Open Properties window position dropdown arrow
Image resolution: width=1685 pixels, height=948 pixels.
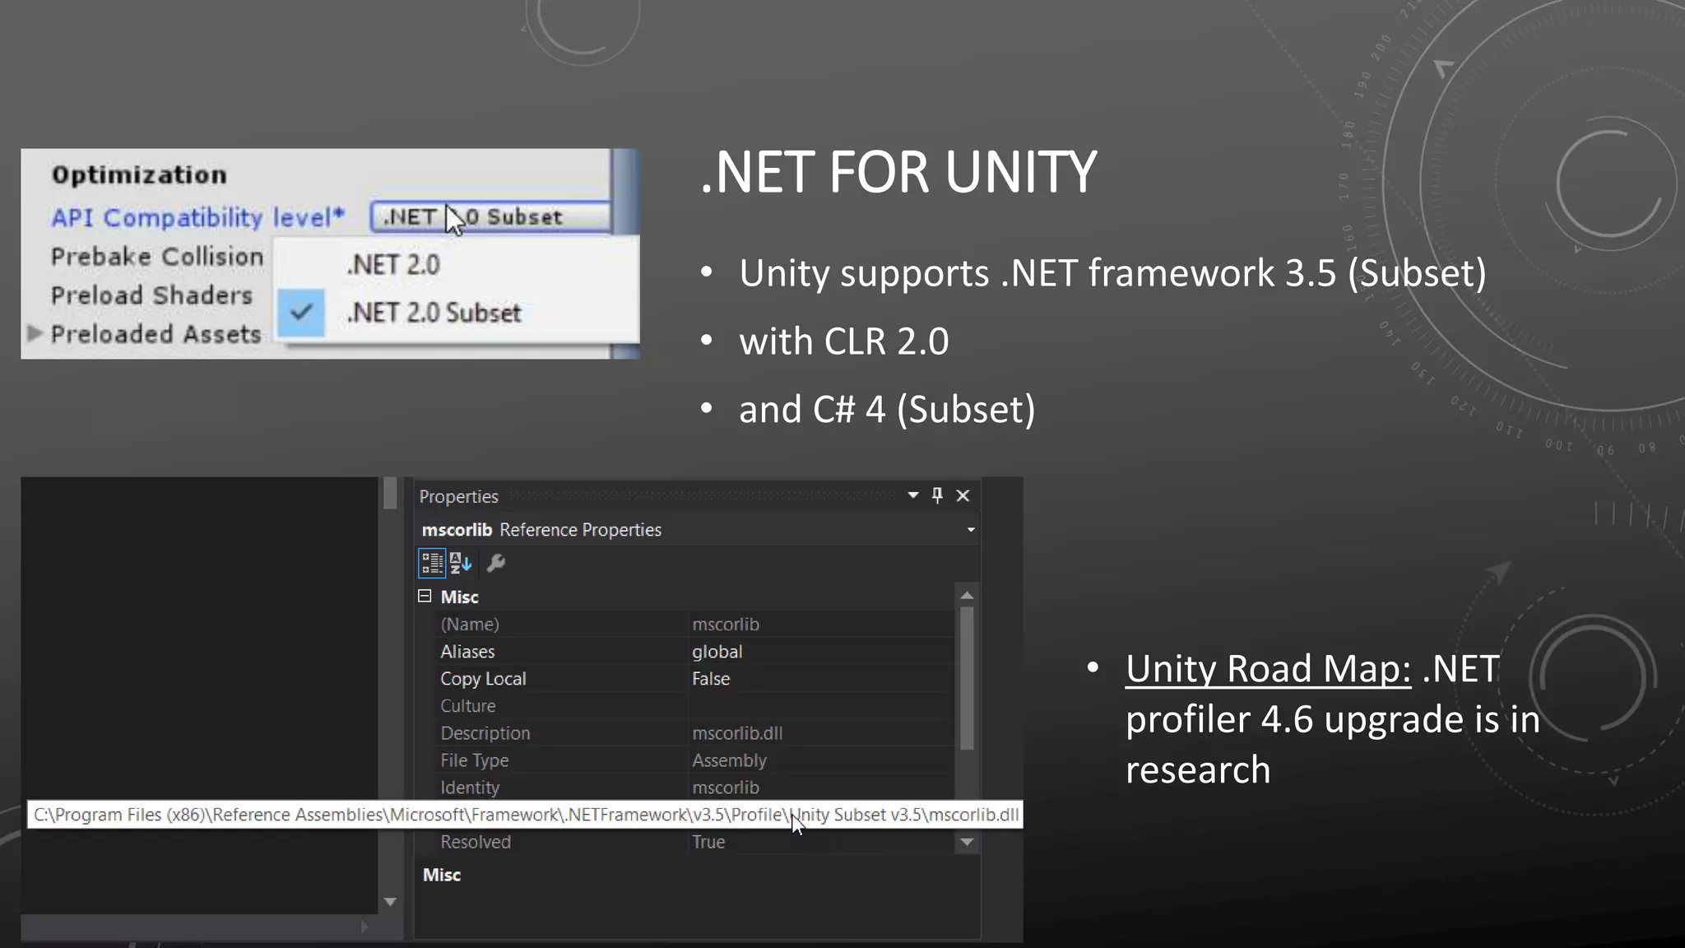click(x=912, y=495)
